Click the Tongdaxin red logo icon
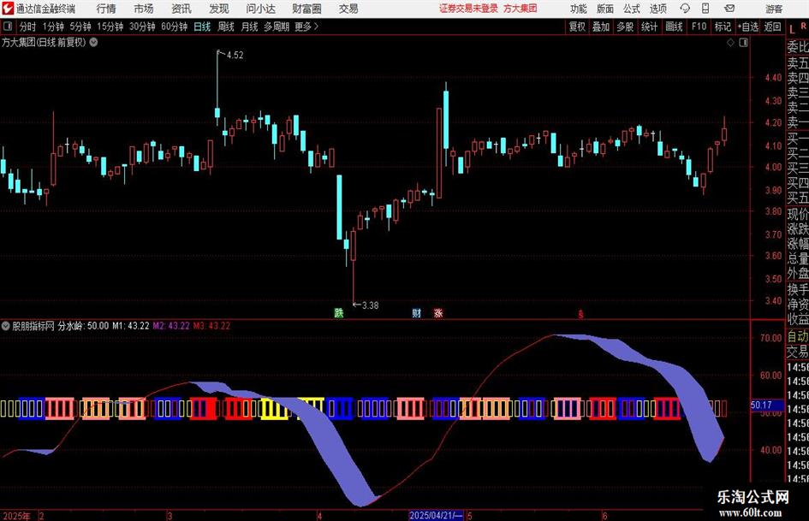The image size is (809, 521). click(7, 9)
